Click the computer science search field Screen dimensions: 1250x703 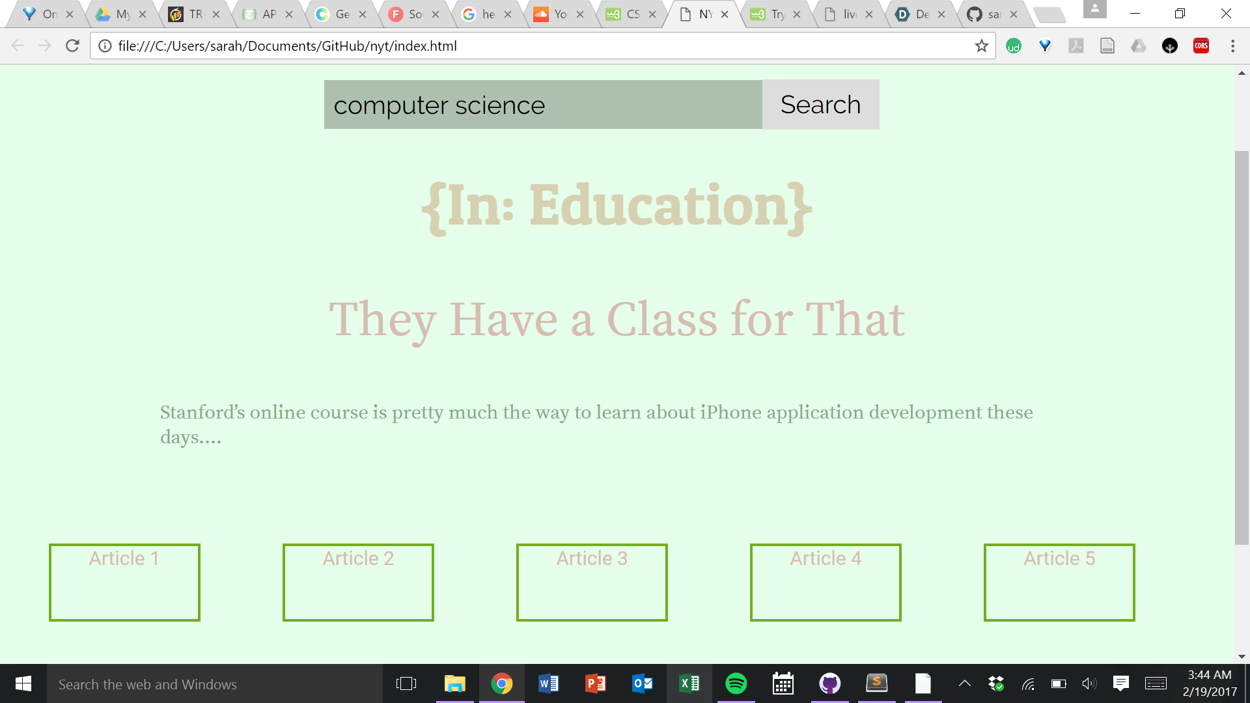coord(542,105)
